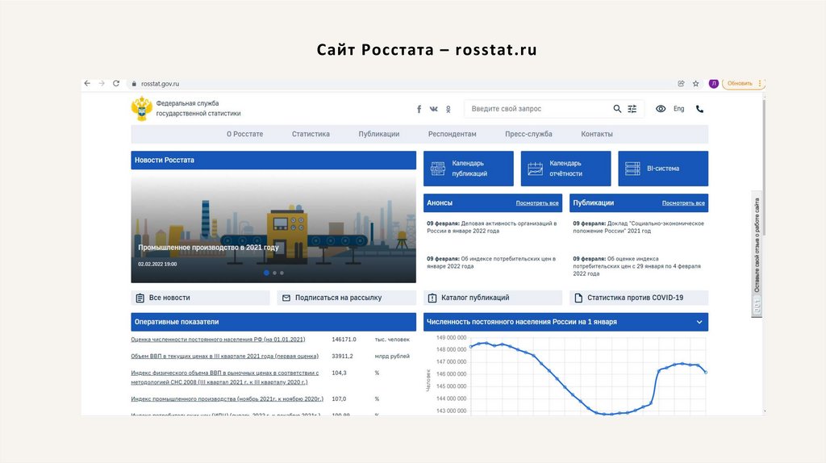The image size is (826, 463).
Task: Go back with the browser back arrow
Action: (x=87, y=83)
